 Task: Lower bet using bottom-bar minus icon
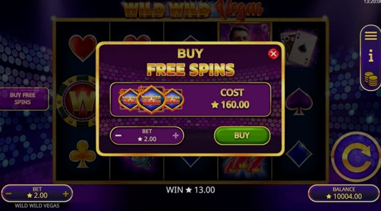[9, 194]
